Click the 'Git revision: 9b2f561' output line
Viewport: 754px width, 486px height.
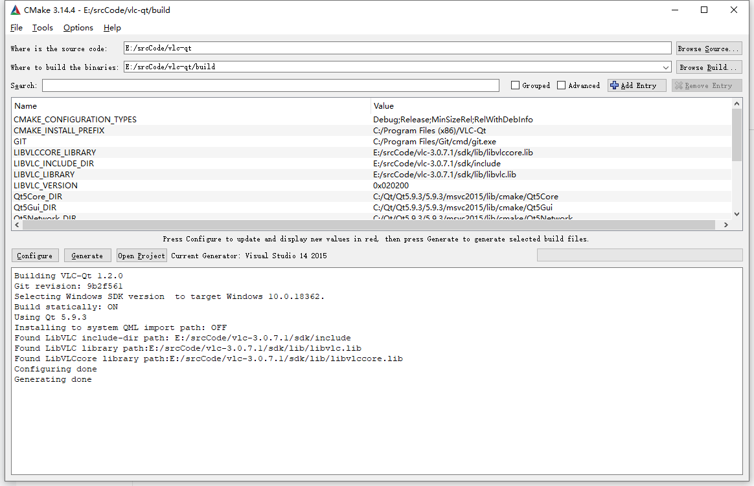[68, 286]
